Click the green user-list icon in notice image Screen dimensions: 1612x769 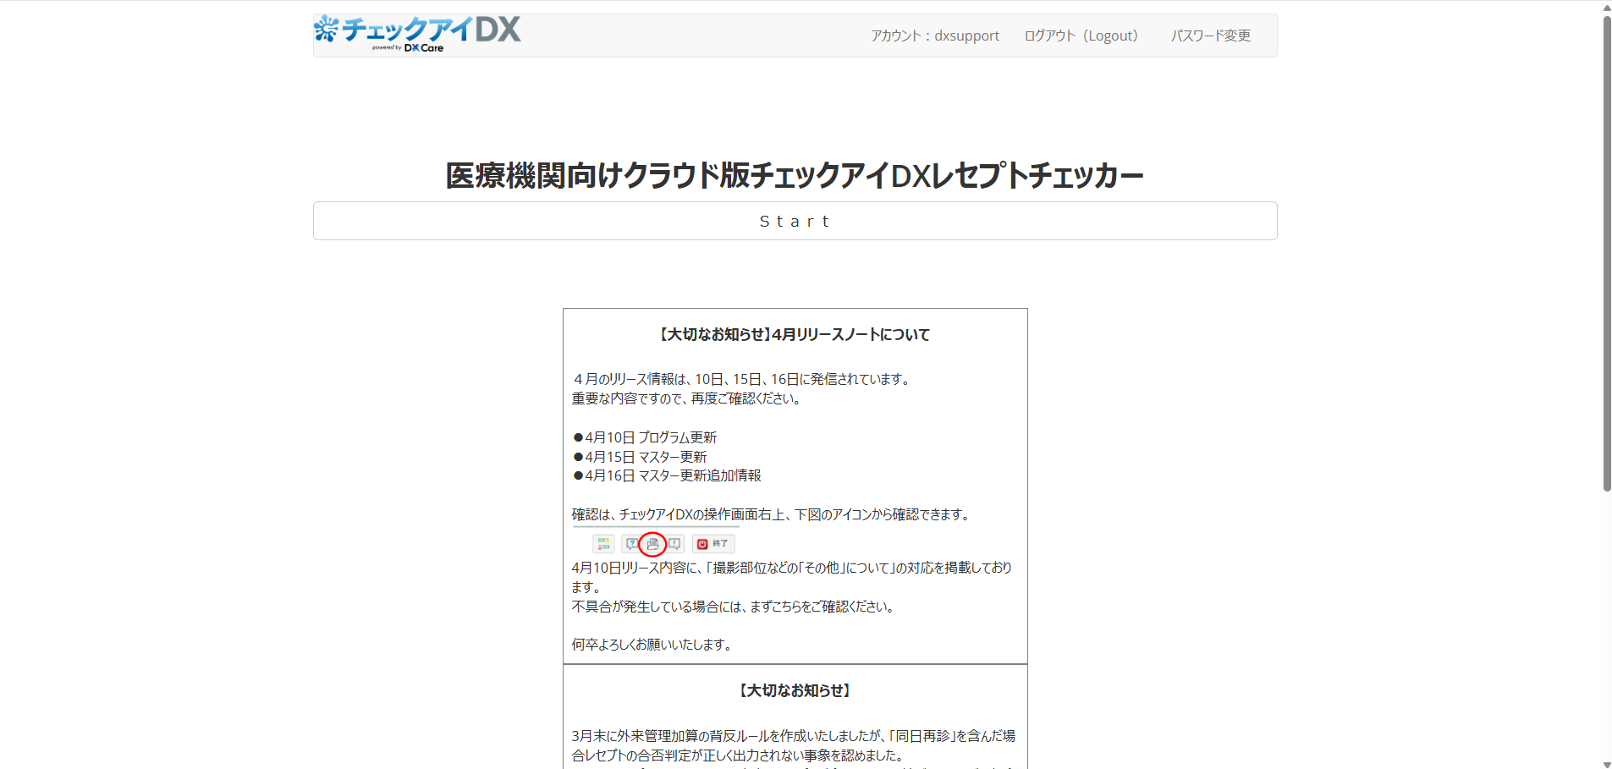[603, 544]
